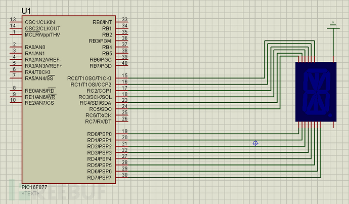The width and height of the screenshot is (349, 204).
Task: Select the 16-segment display component
Action: pyautogui.click(x=316, y=92)
